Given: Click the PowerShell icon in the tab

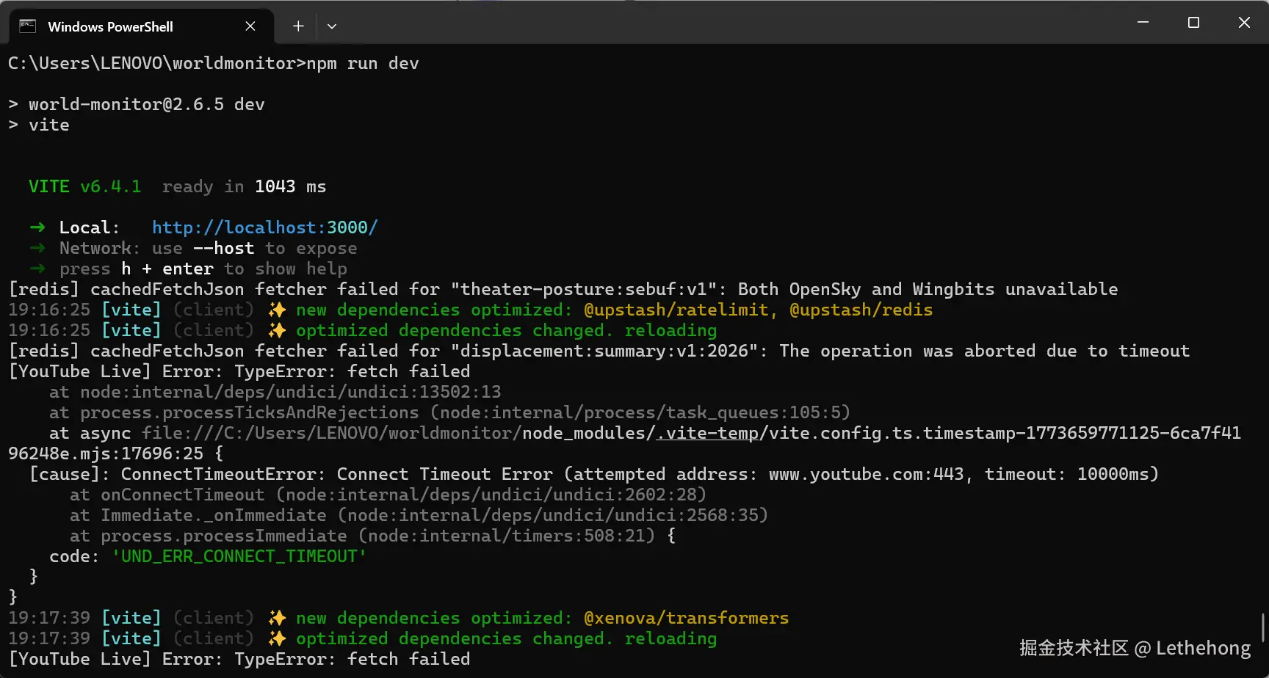Looking at the screenshot, I should point(27,26).
